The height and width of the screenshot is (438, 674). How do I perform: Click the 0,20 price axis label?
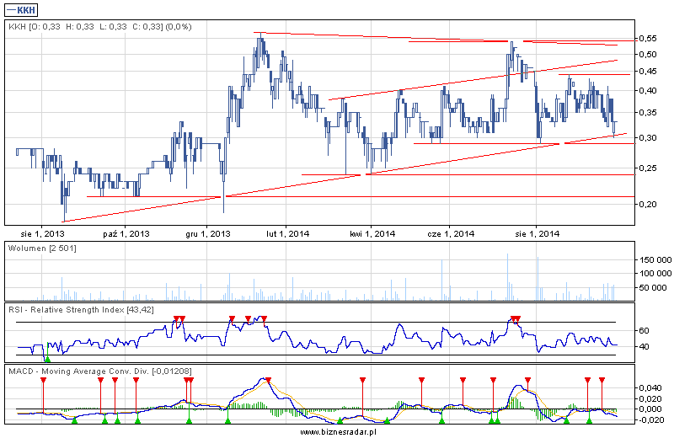pos(646,204)
